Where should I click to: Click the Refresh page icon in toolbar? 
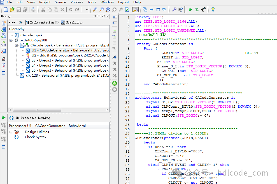tap(127, 10)
